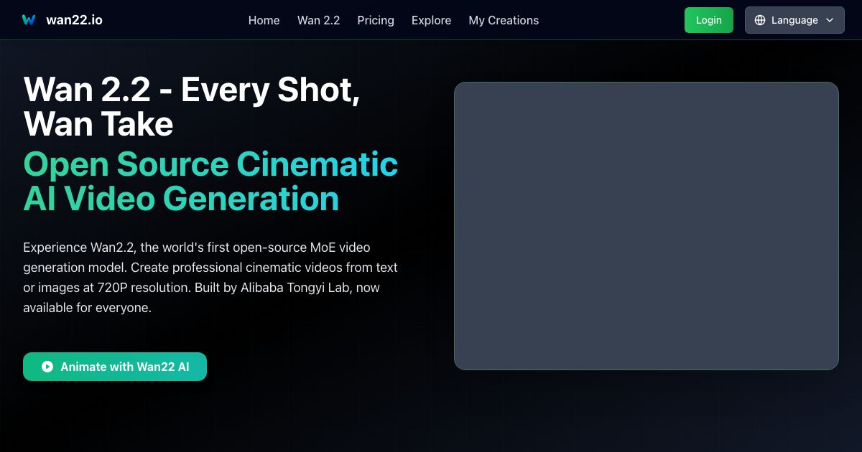Open the Home menu item
Image resolution: width=862 pixels, height=452 pixels.
(264, 20)
